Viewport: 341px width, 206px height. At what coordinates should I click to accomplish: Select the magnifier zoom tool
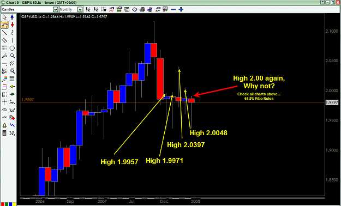[12, 56]
